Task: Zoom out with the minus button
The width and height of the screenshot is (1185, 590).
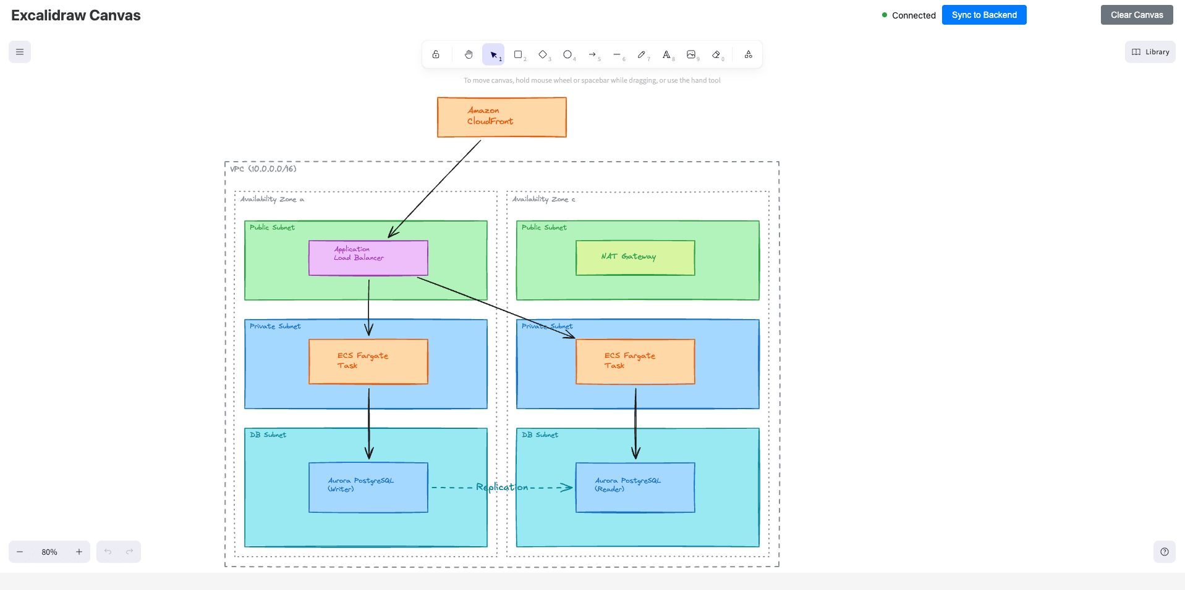Action: (x=20, y=552)
